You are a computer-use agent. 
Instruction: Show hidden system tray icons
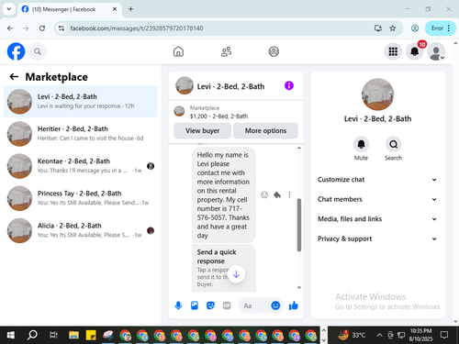pos(379,336)
